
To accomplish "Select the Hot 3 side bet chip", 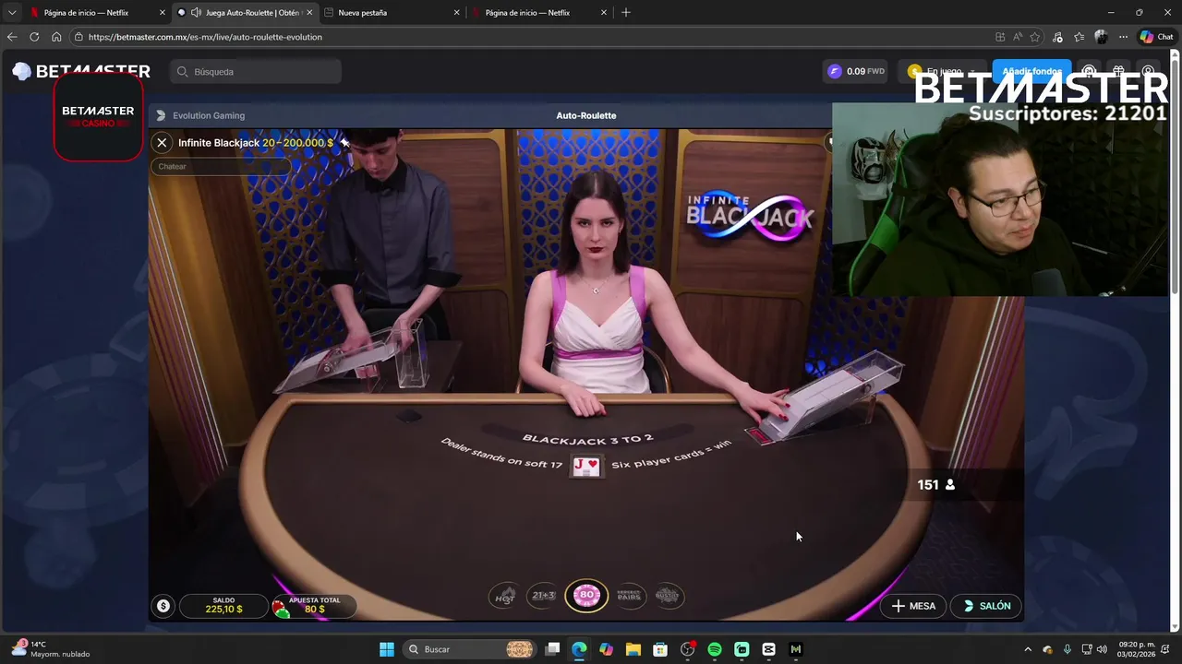I will [504, 596].
